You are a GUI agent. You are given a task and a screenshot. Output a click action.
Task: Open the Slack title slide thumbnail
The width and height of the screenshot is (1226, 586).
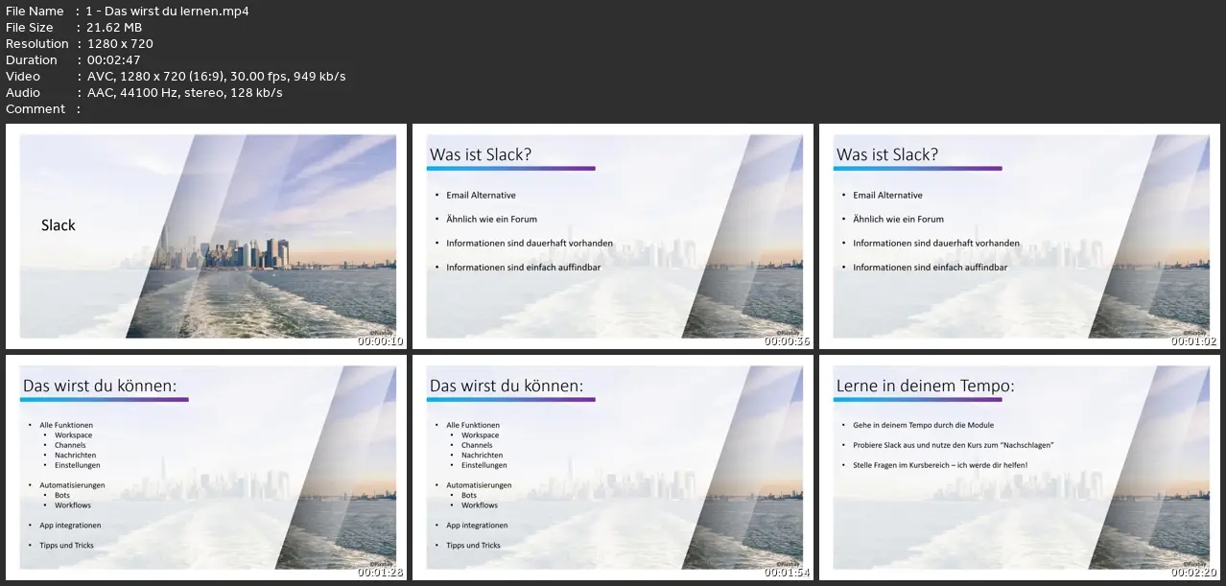[206, 236]
